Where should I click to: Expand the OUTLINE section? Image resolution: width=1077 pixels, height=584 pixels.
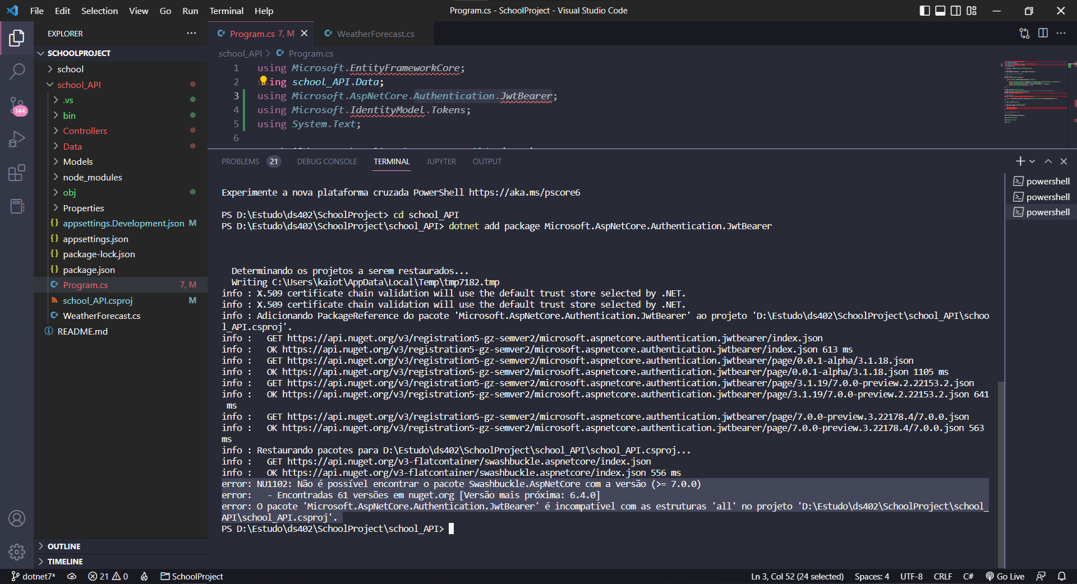[121, 546]
